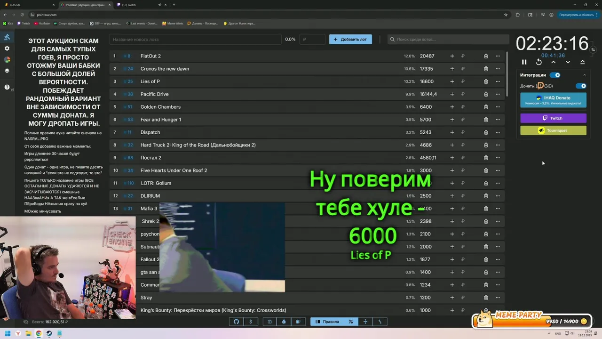Open the layers icon in left sidebar
The width and height of the screenshot is (602, 339).
(7, 71)
